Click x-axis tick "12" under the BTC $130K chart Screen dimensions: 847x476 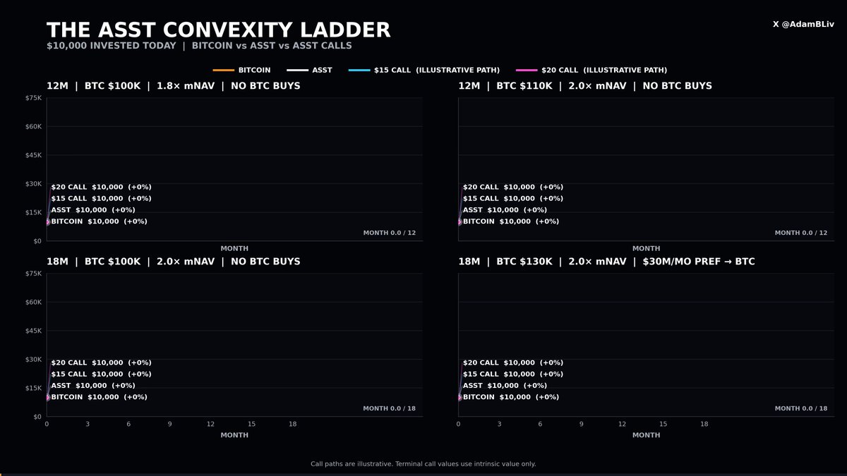coord(622,425)
